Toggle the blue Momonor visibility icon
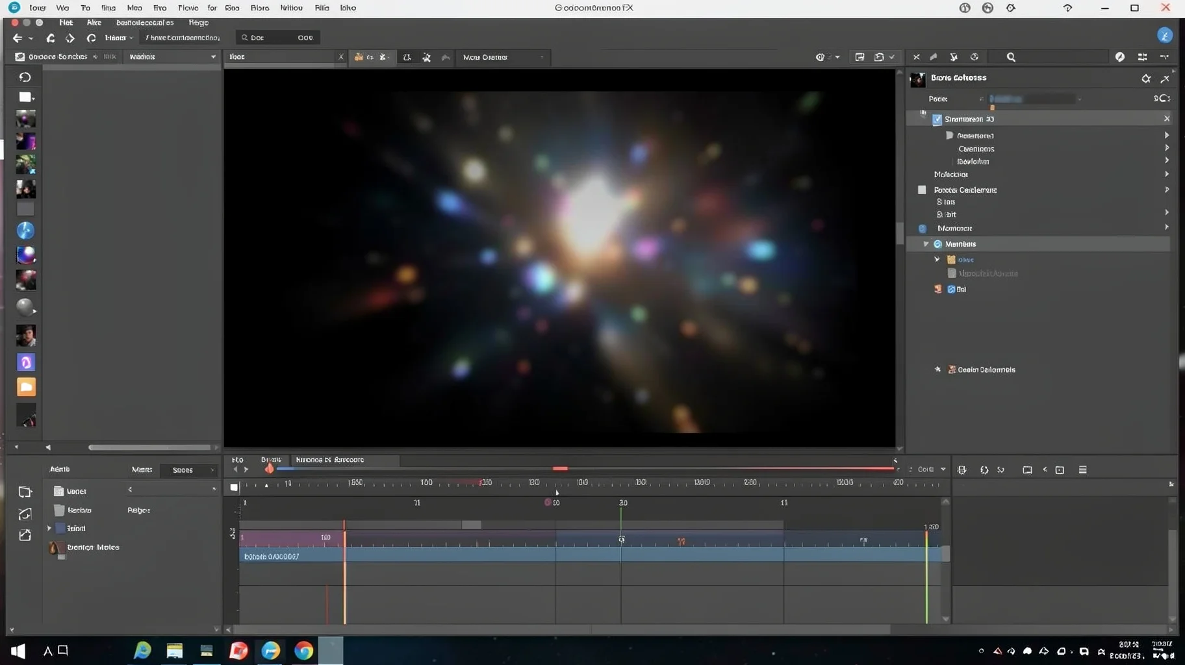Viewport: 1185px width, 665px height. (x=923, y=229)
